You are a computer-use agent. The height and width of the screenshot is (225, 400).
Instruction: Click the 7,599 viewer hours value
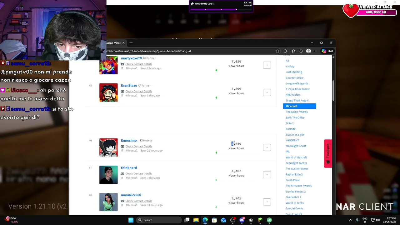(x=236, y=89)
